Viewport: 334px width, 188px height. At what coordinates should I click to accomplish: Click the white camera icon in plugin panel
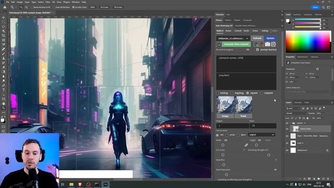pos(268,44)
